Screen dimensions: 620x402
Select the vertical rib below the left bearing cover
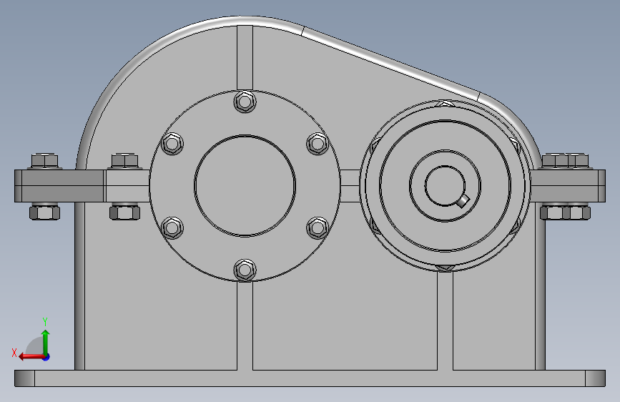pos(245,325)
